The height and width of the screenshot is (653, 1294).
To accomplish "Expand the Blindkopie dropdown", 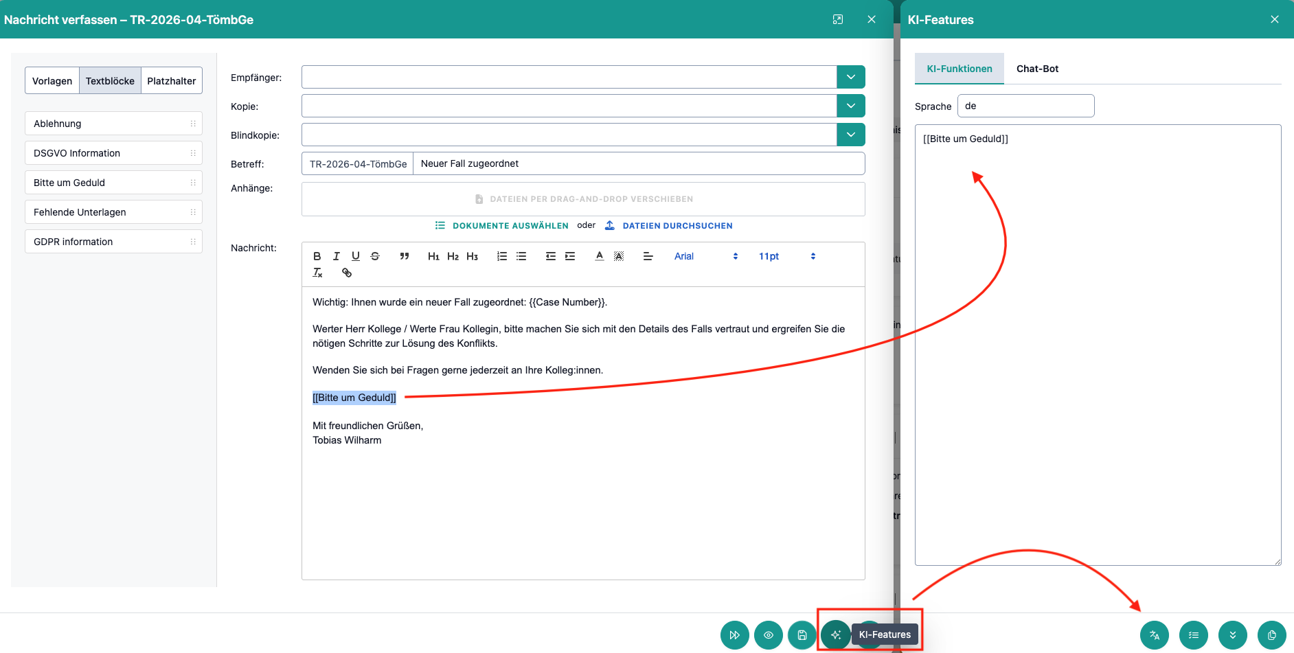I will (x=851, y=135).
